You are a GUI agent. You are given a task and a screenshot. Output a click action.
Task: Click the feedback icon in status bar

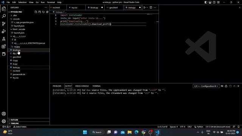234,127
